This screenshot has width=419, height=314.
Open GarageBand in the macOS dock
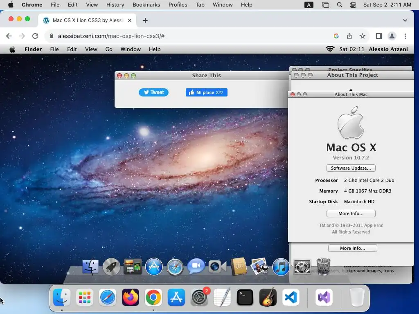pos(268,297)
